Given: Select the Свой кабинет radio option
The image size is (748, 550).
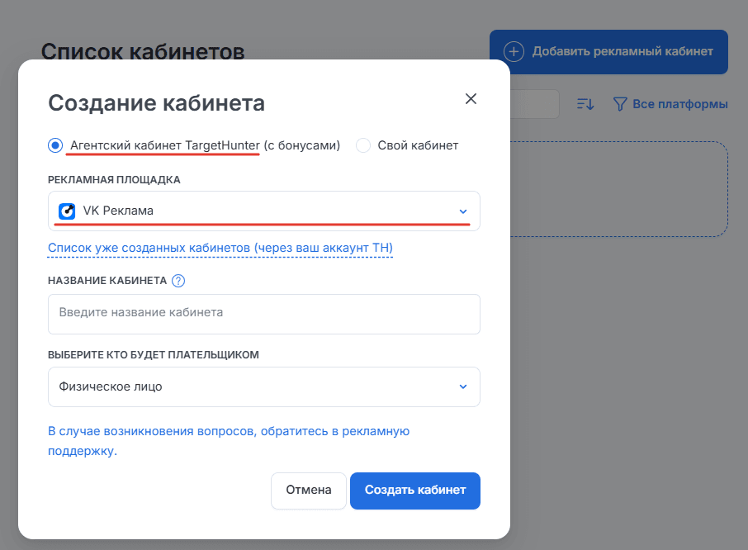Looking at the screenshot, I should point(363,145).
